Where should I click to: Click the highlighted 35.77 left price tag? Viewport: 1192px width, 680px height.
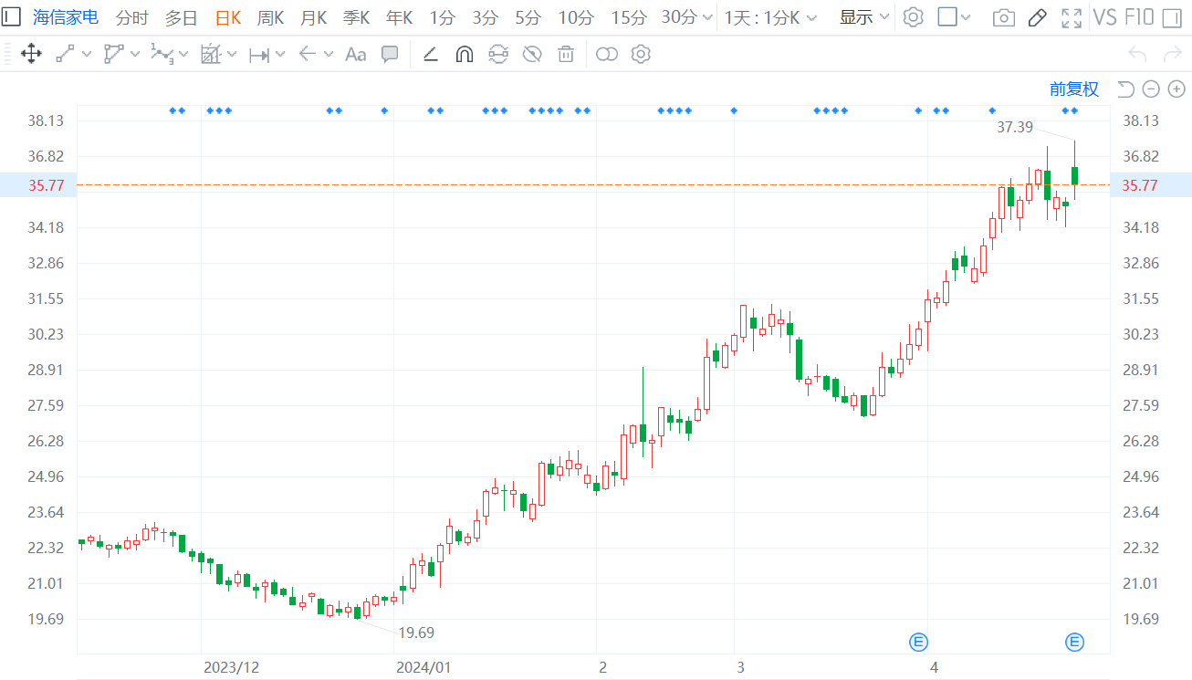[x=38, y=185]
